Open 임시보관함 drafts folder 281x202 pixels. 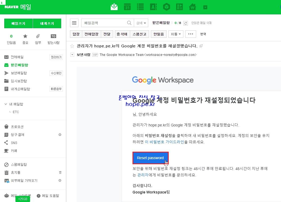[x=19, y=81]
